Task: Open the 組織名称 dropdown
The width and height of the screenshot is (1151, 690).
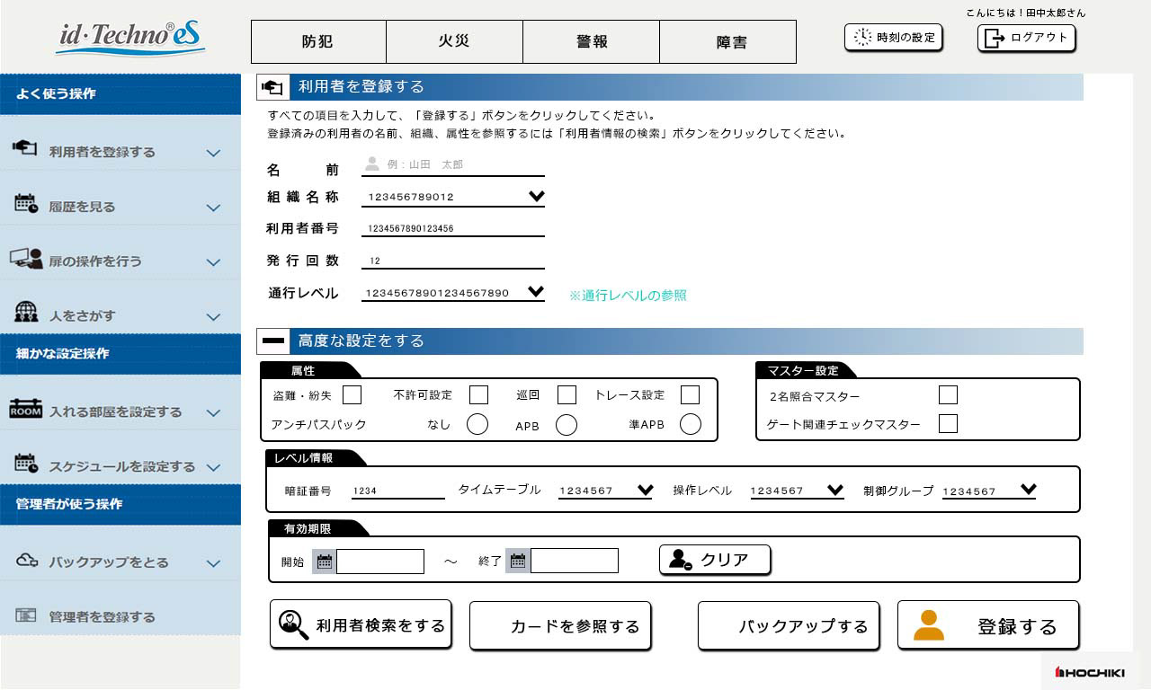Action: pos(537,195)
